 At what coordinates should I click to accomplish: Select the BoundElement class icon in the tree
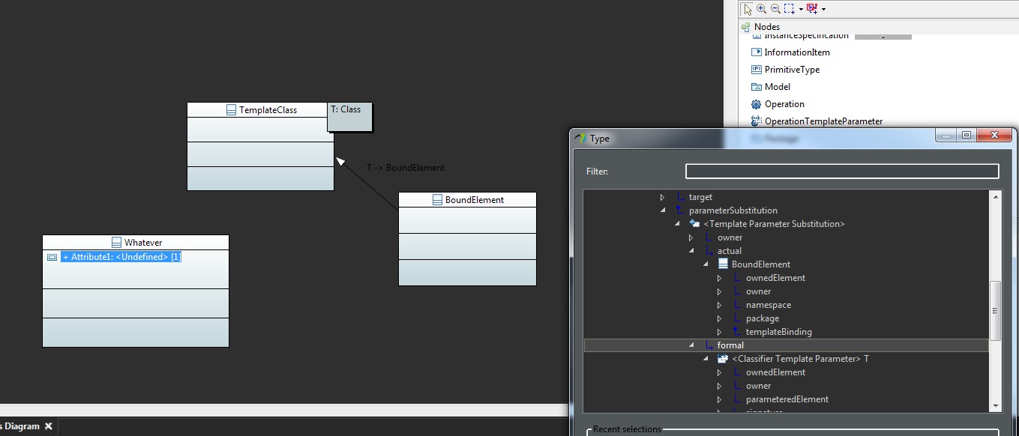click(x=723, y=264)
